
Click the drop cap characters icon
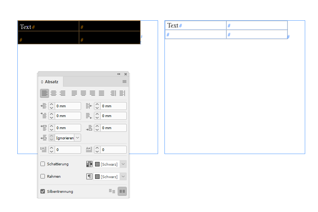click(x=89, y=149)
